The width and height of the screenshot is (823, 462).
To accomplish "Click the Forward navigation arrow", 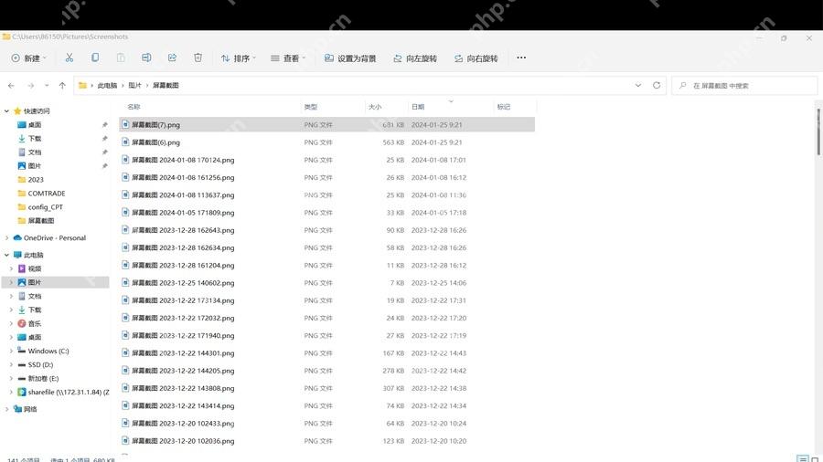I will (31, 86).
